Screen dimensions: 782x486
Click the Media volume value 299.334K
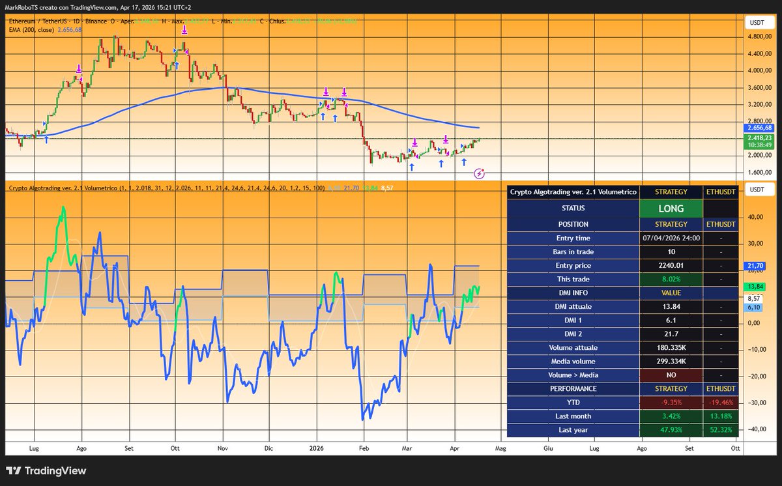tap(671, 361)
